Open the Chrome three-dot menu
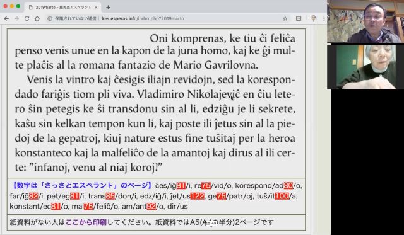The width and height of the screenshot is (404, 235). click(324, 18)
